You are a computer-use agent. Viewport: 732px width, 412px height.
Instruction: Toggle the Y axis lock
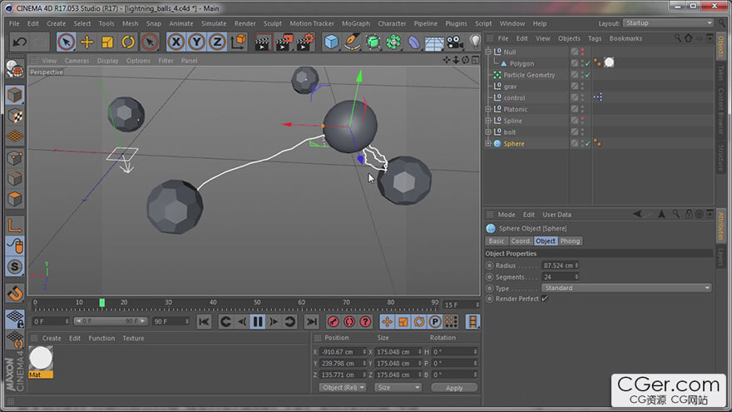coord(196,42)
